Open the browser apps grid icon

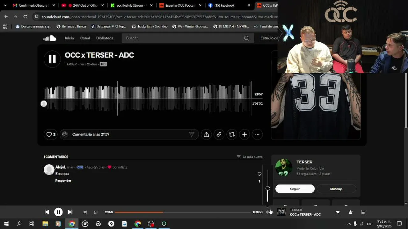5,27
